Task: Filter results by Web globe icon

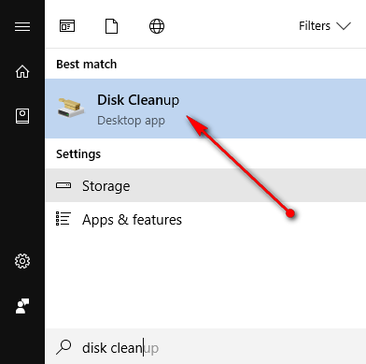Action: [157, 26]
